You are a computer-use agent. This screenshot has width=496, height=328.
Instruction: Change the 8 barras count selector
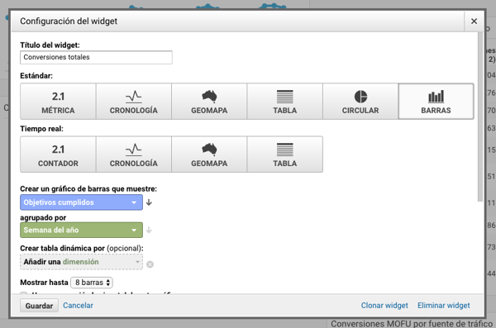(92, 283)
